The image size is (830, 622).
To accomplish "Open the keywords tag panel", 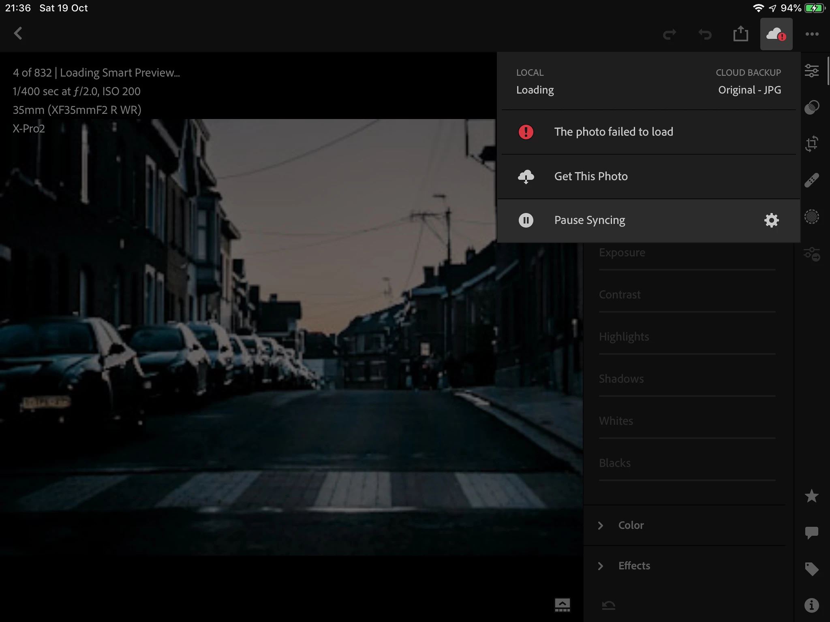I will point(812,569).
